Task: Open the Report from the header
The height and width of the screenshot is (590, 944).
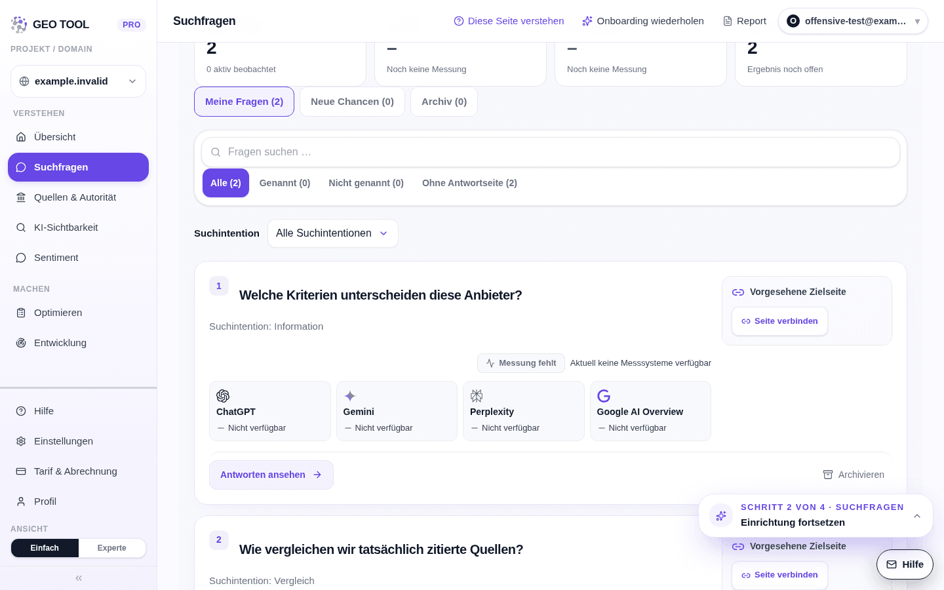Action: click(x=745, y=21)
